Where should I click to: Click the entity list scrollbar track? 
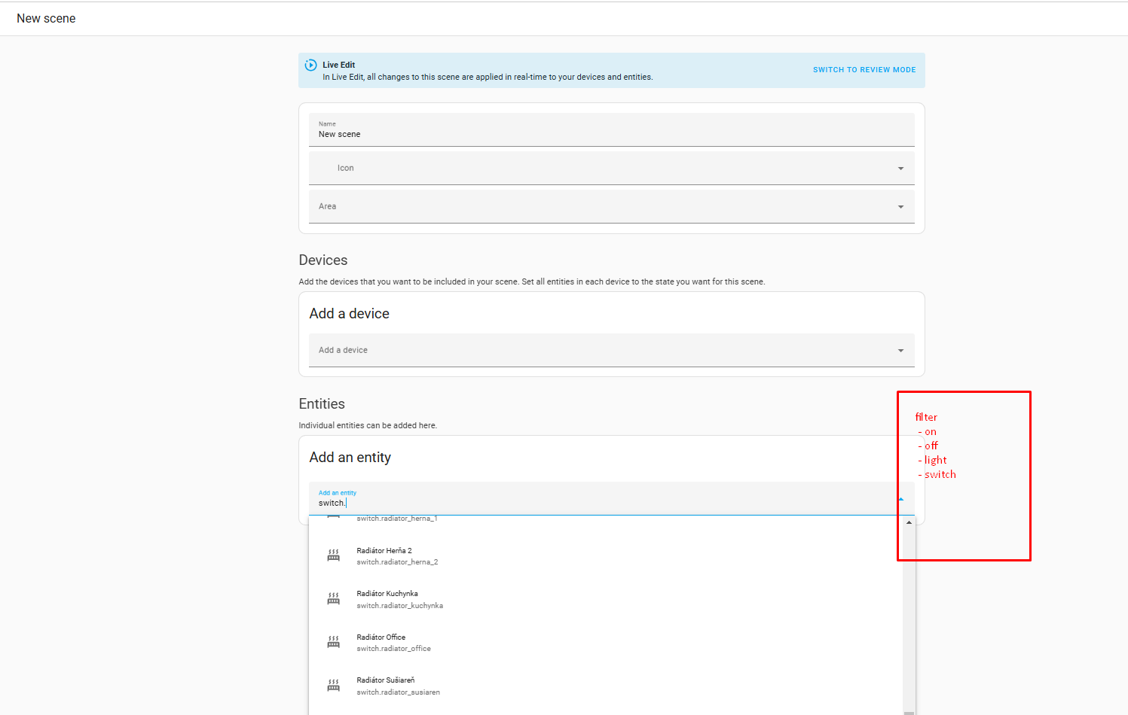tap(909, 617)
